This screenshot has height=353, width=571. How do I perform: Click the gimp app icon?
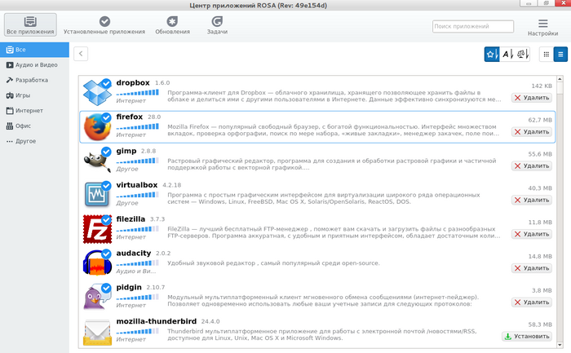pos(97,161)
